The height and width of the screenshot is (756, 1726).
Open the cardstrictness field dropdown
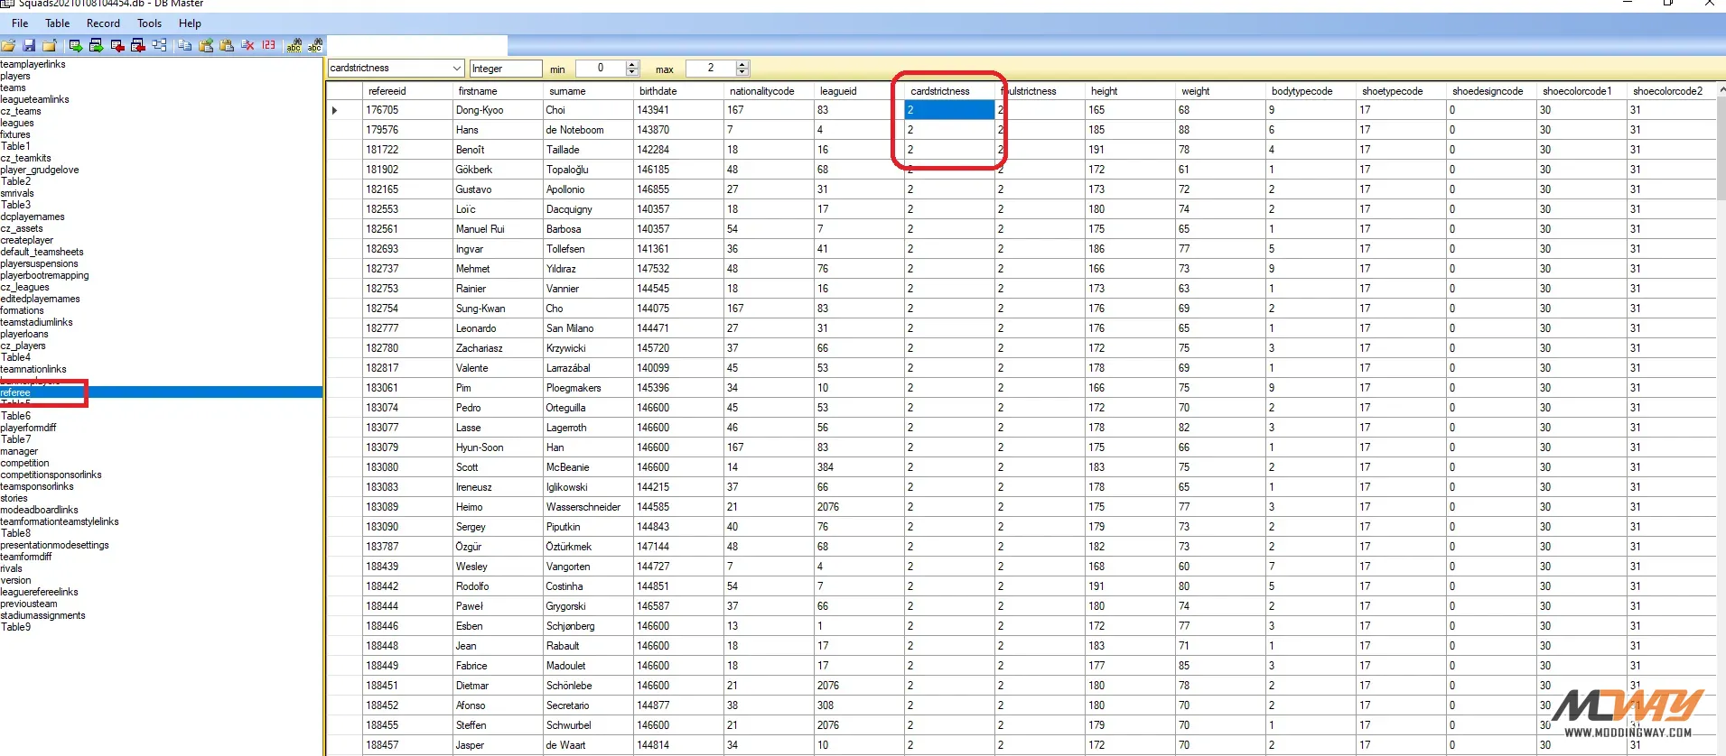[456, 69]
